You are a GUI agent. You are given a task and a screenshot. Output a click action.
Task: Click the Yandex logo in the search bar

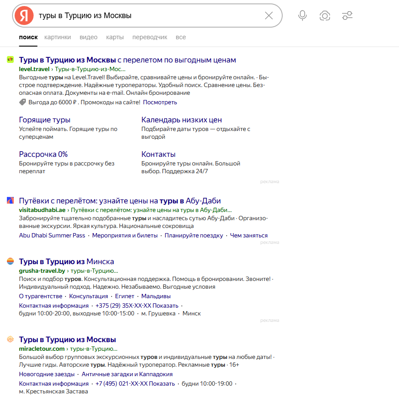(24, 16)
